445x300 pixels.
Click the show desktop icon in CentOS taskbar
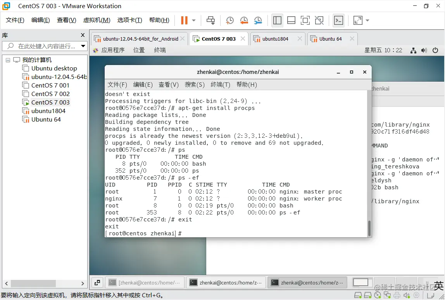[97, 283]
